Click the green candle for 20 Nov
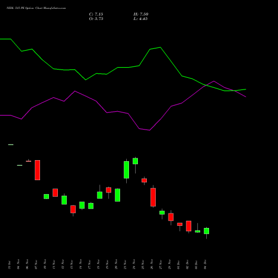The height and width of the screenshot is (278, 278). pos(117,195)
